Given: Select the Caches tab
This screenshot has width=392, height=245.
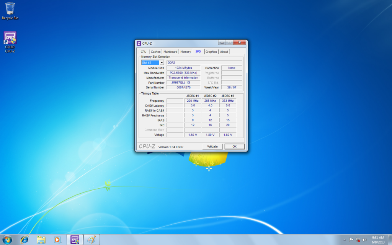Looking at the screenshot, I should (x=155, y=52).
